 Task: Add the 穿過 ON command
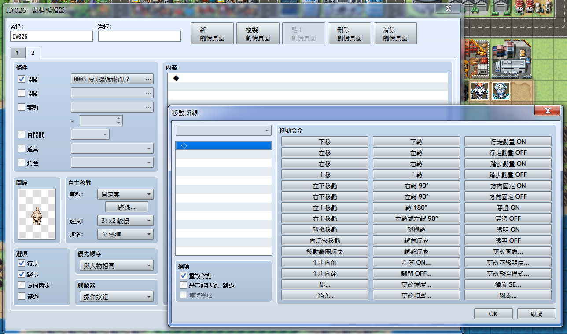(x=508, y=207)
